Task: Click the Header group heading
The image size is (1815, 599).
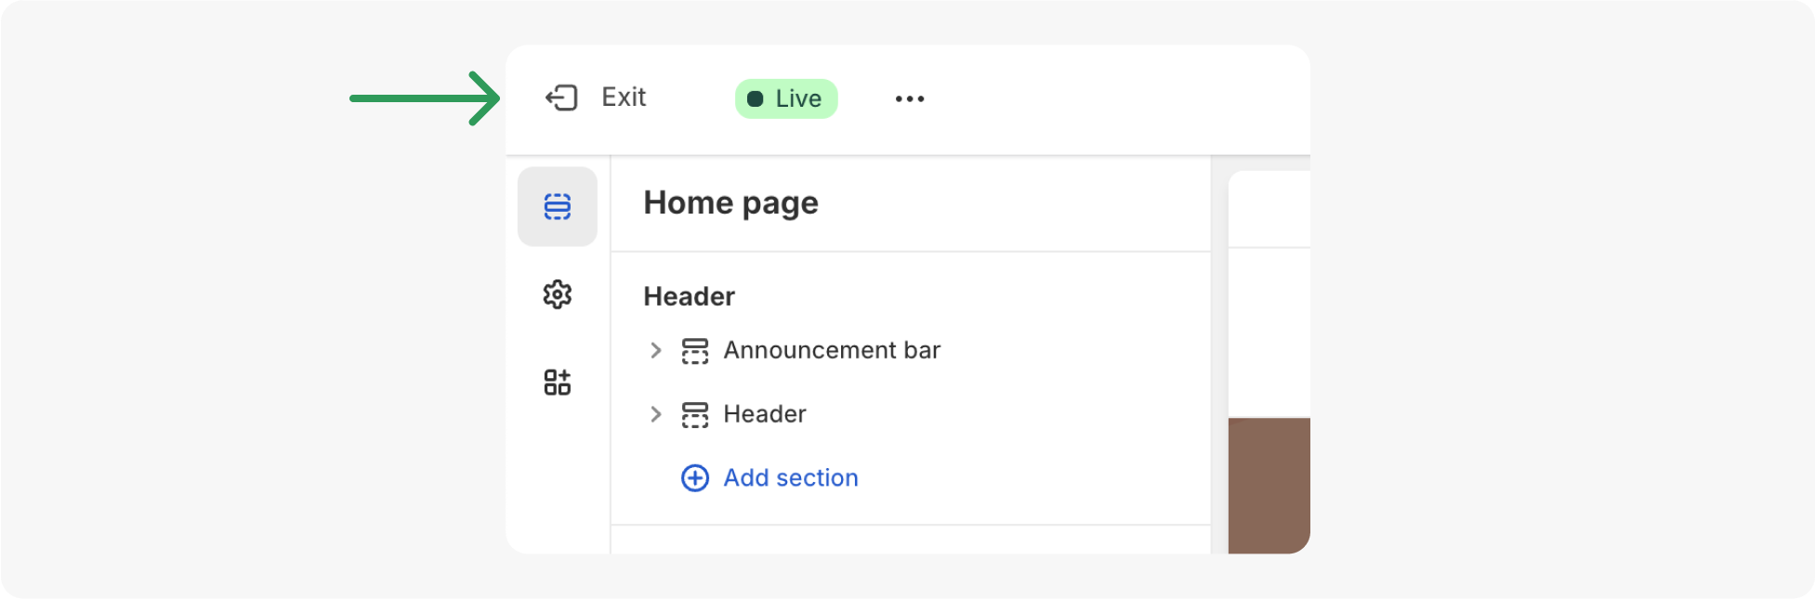Action: [x=689, y=296]
